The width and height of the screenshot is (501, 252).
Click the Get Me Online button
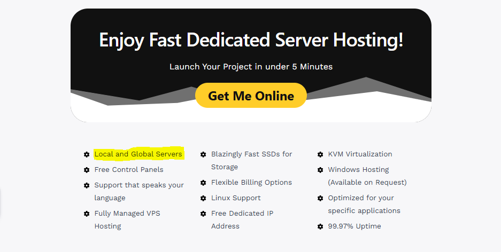[x=251, y=96]
